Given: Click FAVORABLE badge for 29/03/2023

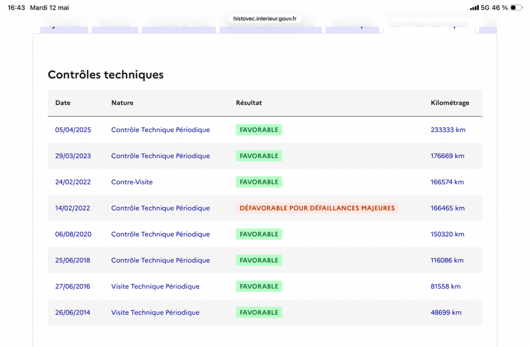Looking at the screenshot, I should tap(259, 156).
